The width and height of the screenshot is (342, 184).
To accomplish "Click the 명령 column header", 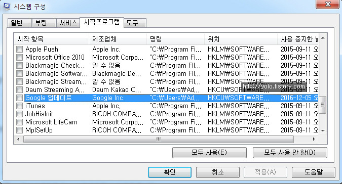I will pyautogui.click(x=176, y=39).
